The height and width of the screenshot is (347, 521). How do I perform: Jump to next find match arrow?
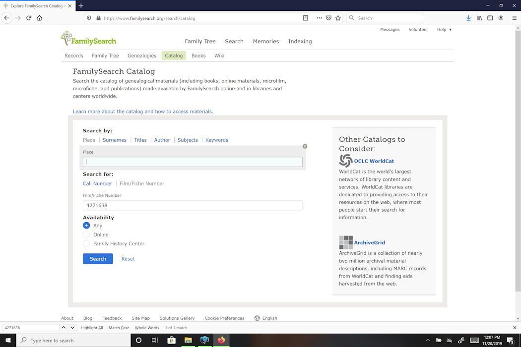click(72, 327)
